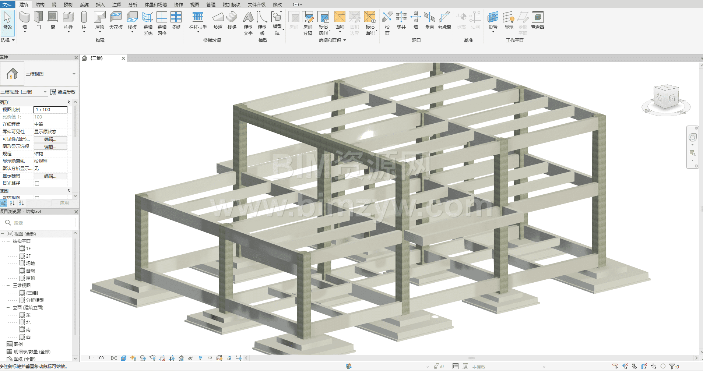Select the 墙 (Wall) tool
Viewport: 703px width, 371px height.
[x=24, y=17]
